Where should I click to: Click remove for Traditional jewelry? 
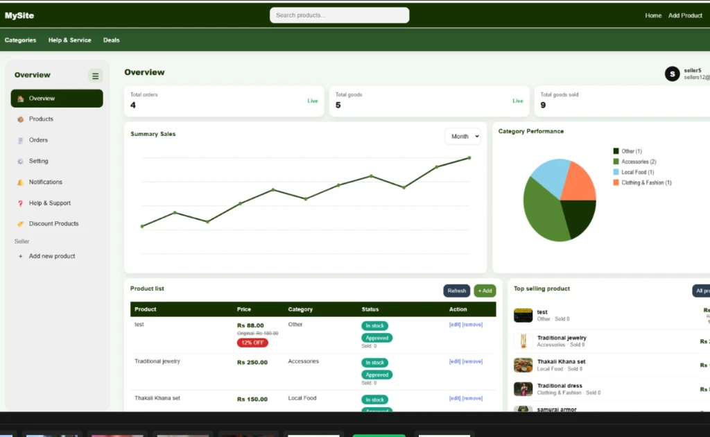coord(472,361)
